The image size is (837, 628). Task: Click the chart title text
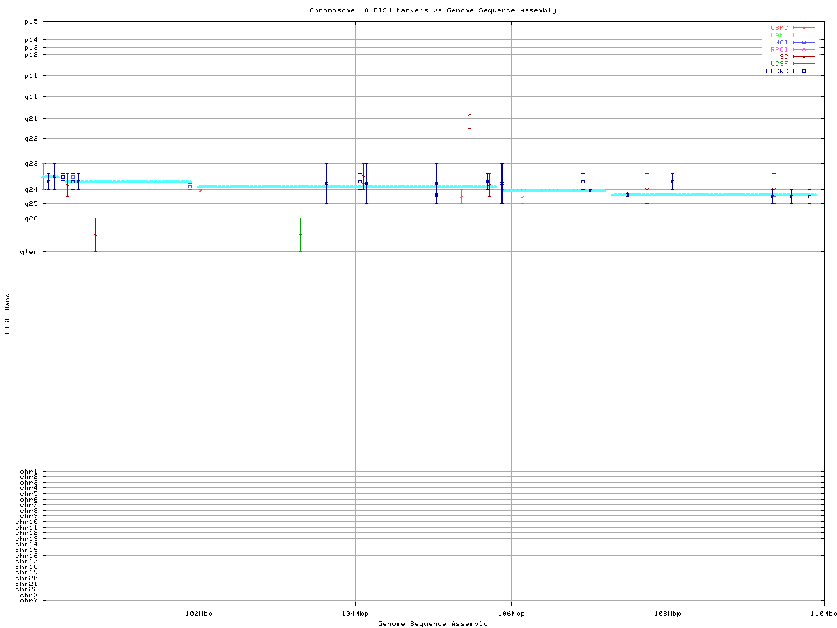click(433, 10)
